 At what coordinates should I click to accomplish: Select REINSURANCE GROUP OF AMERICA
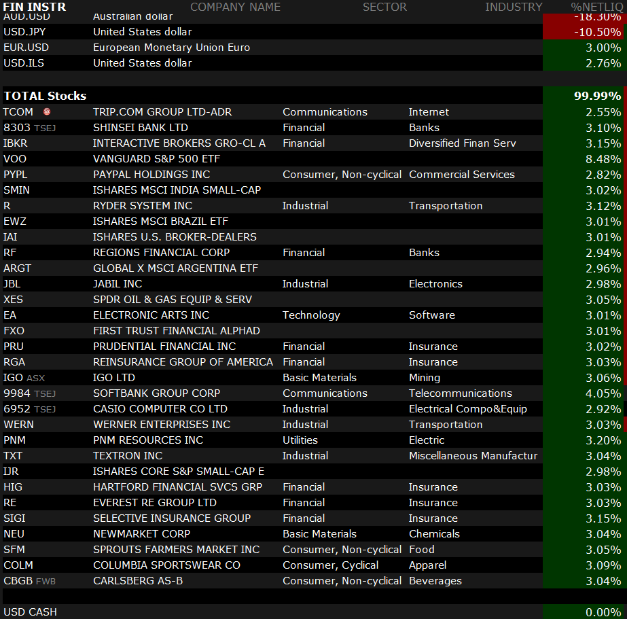[183, 361]
